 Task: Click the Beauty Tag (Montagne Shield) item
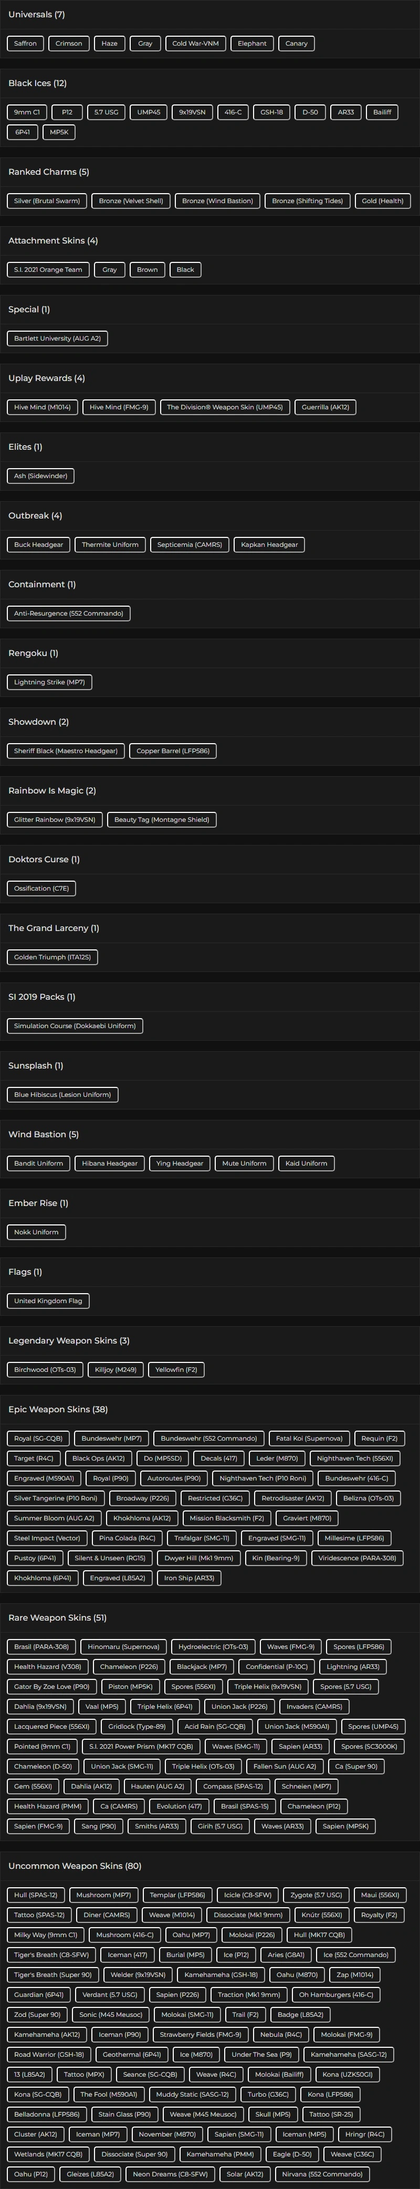click(162, 820)
